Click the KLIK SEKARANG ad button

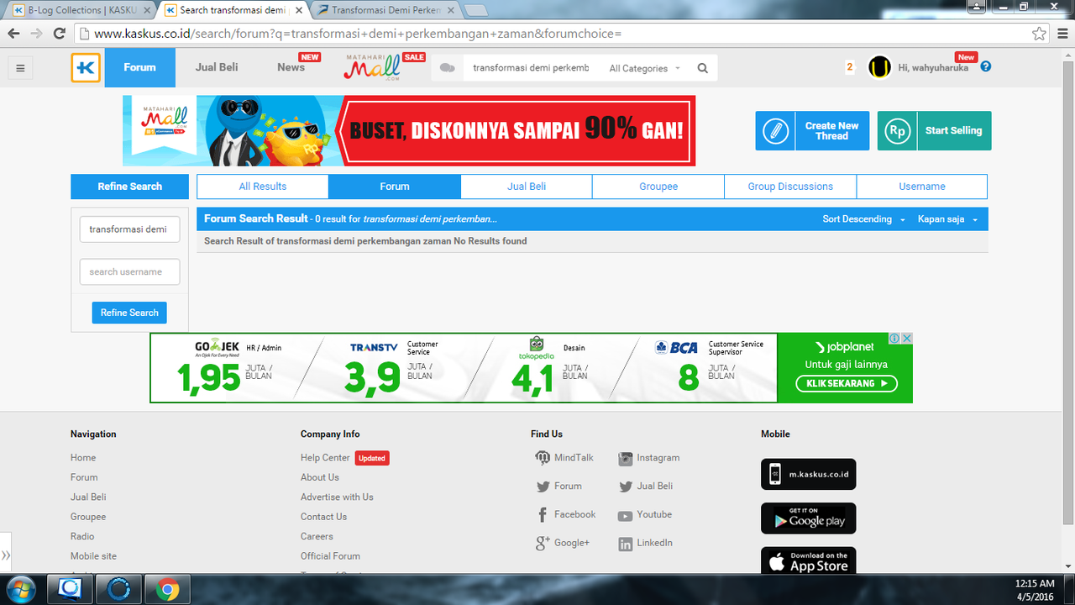point(847,383)
